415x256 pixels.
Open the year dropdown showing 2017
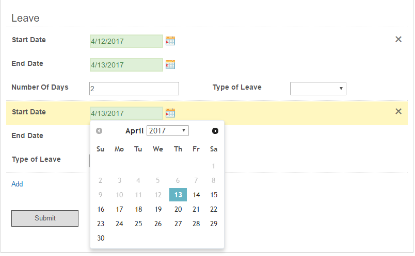pos(168,131)
